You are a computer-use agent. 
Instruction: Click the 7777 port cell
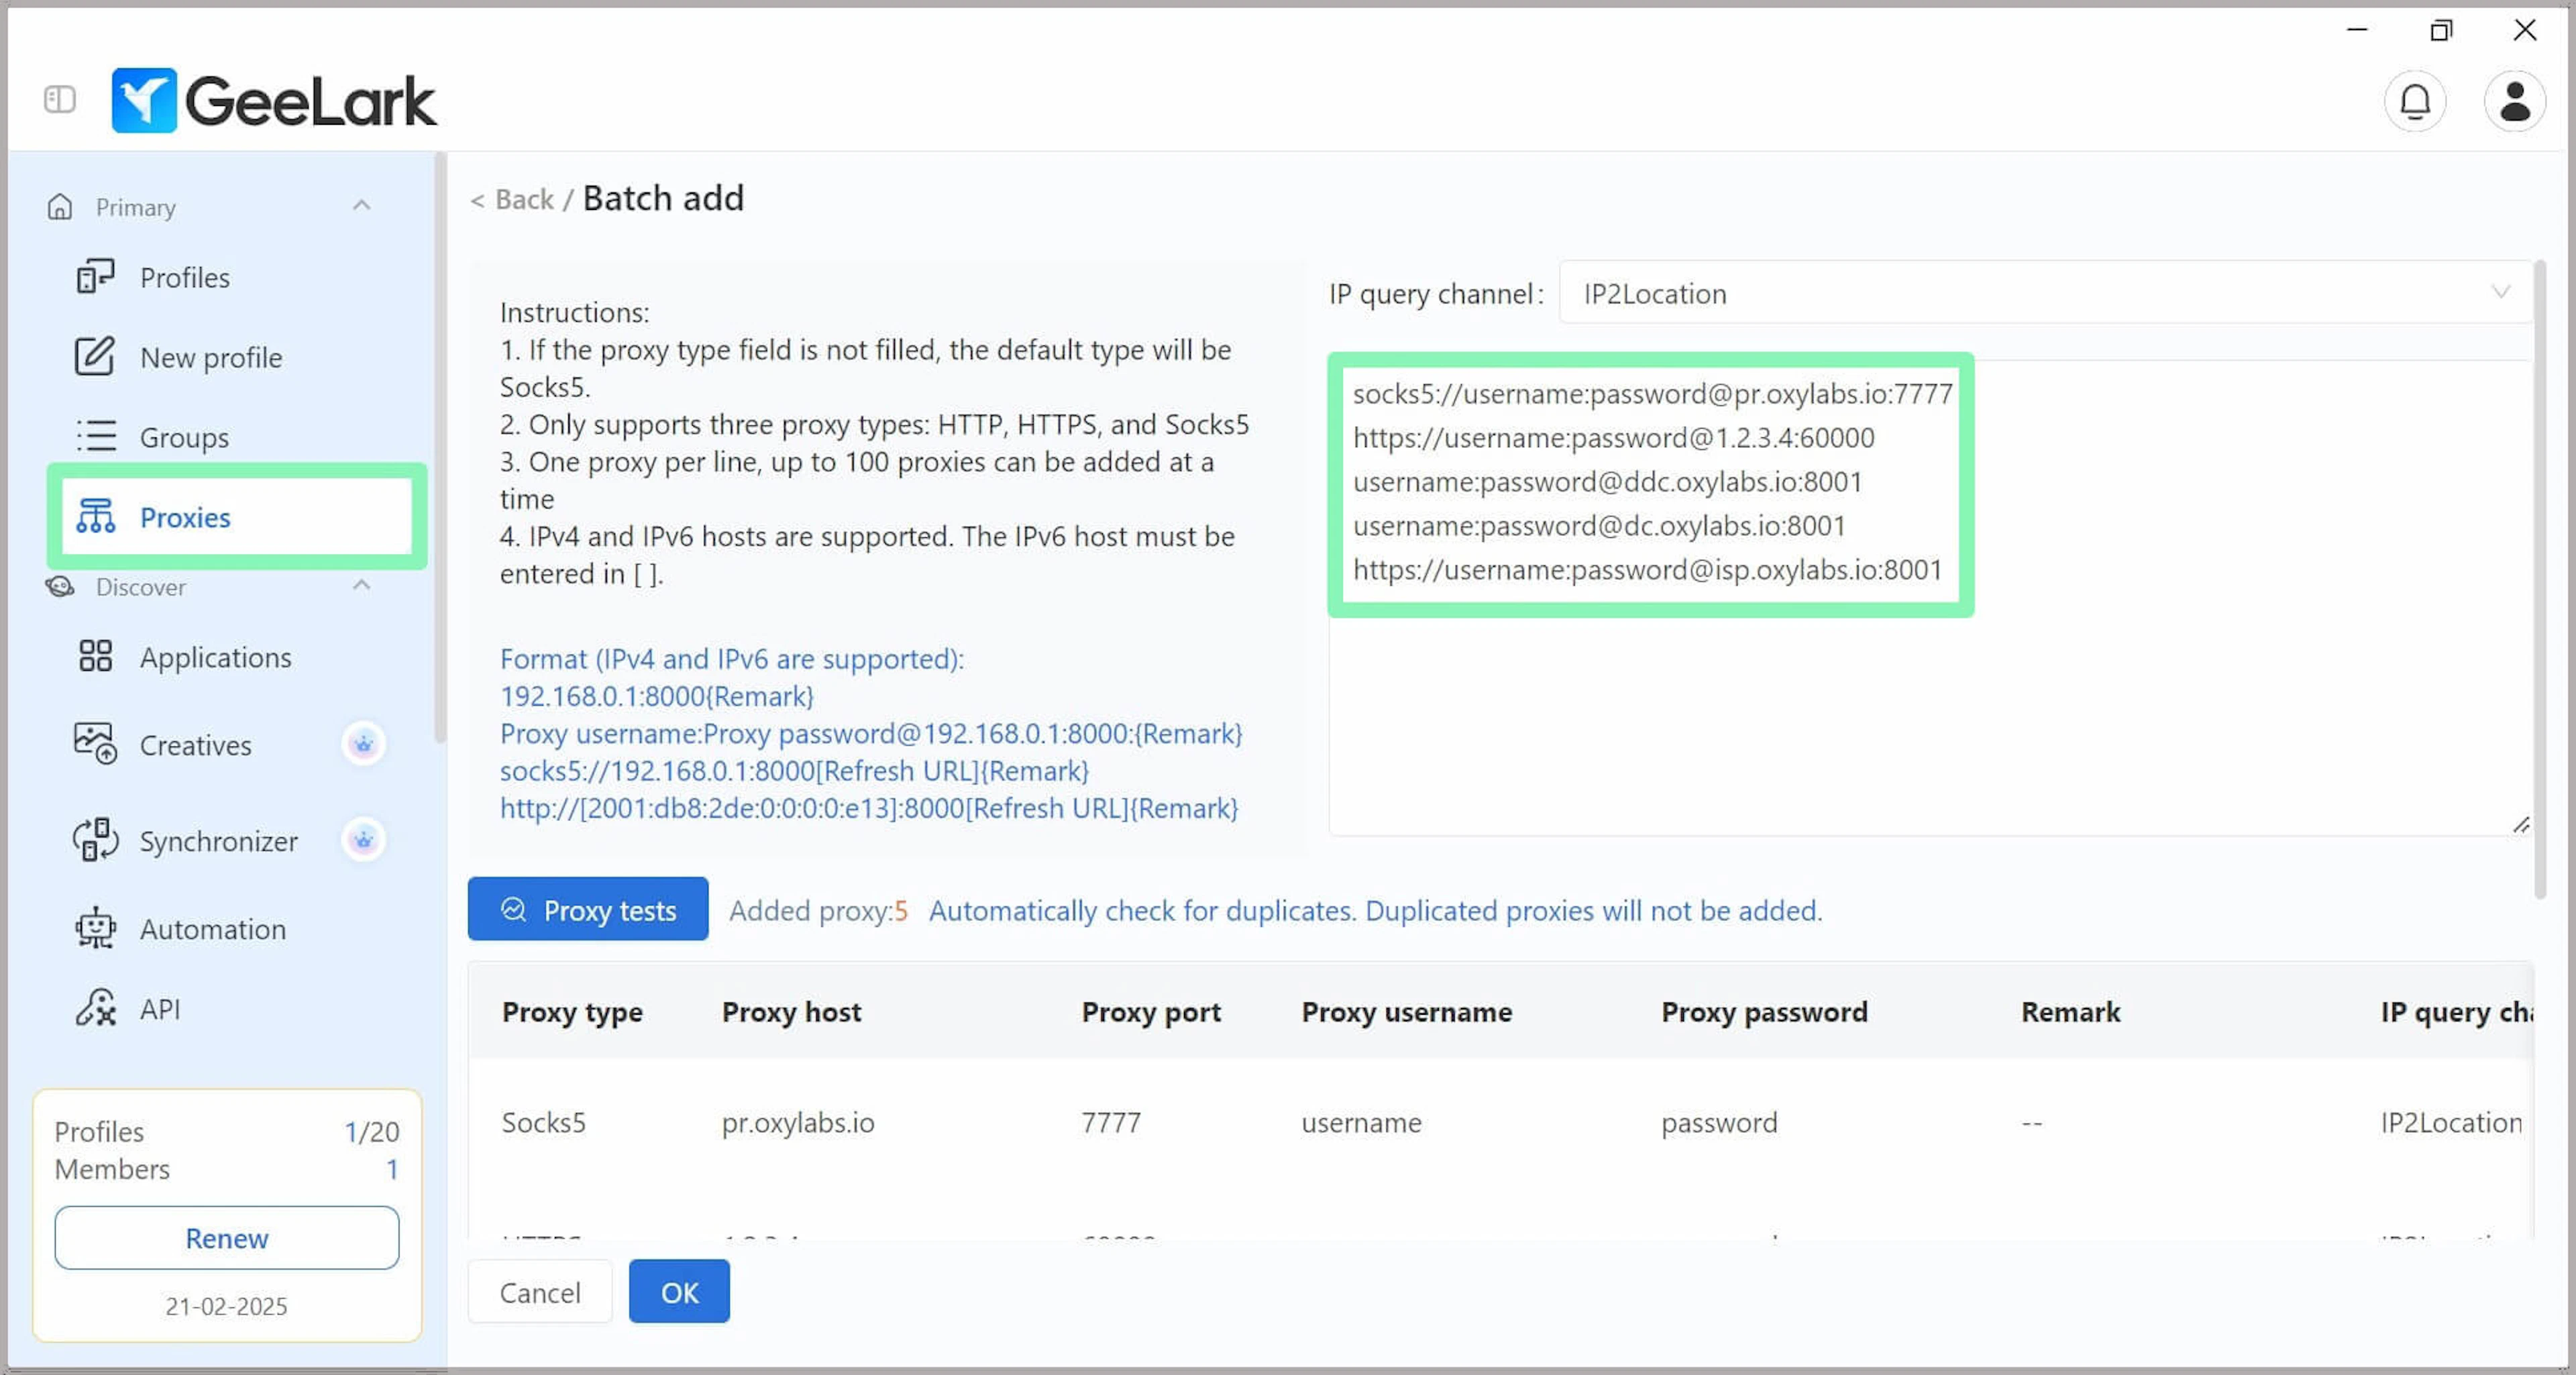(x=1111, y=1122)
